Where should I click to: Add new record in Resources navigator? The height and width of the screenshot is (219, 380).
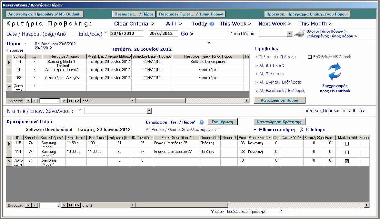(77, 101)
